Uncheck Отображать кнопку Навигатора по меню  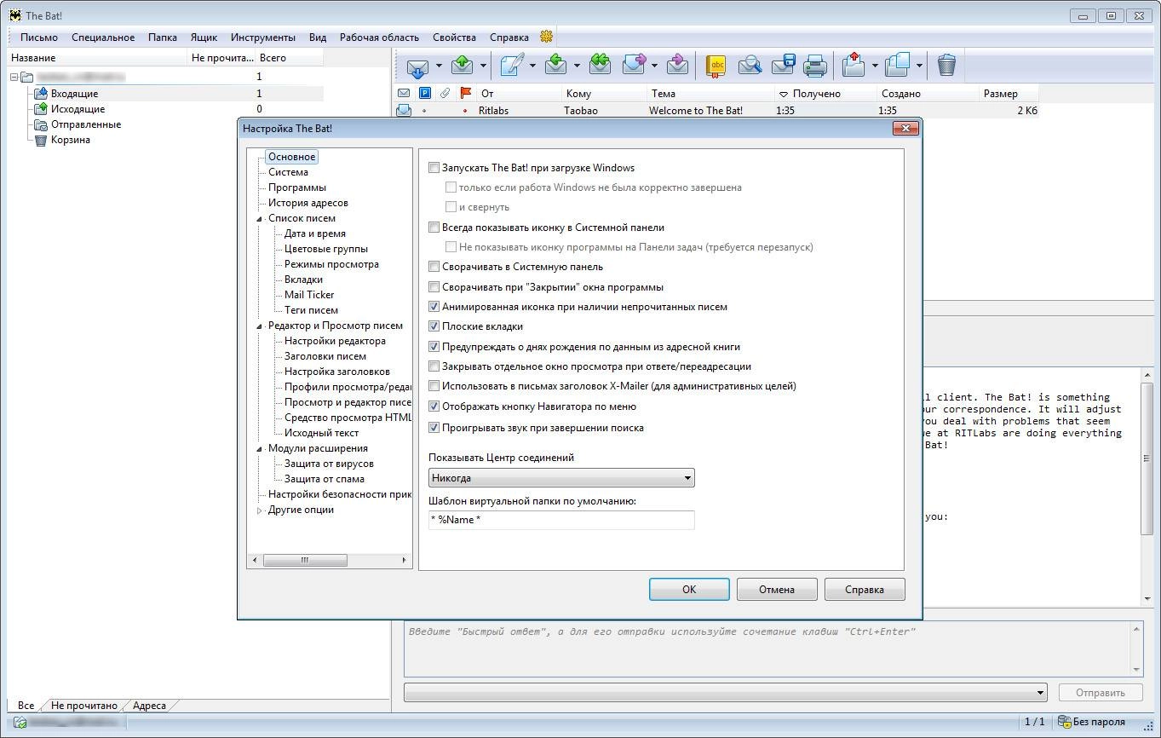coord(434,406)
